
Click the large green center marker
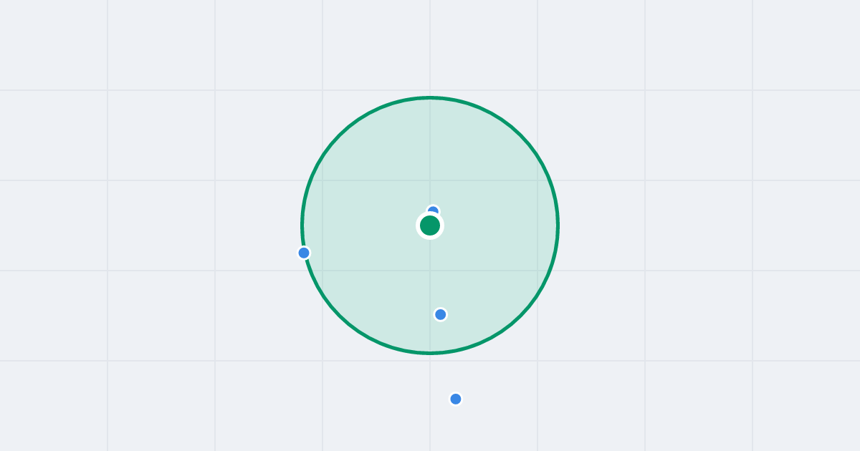click(x=430, y=225)
